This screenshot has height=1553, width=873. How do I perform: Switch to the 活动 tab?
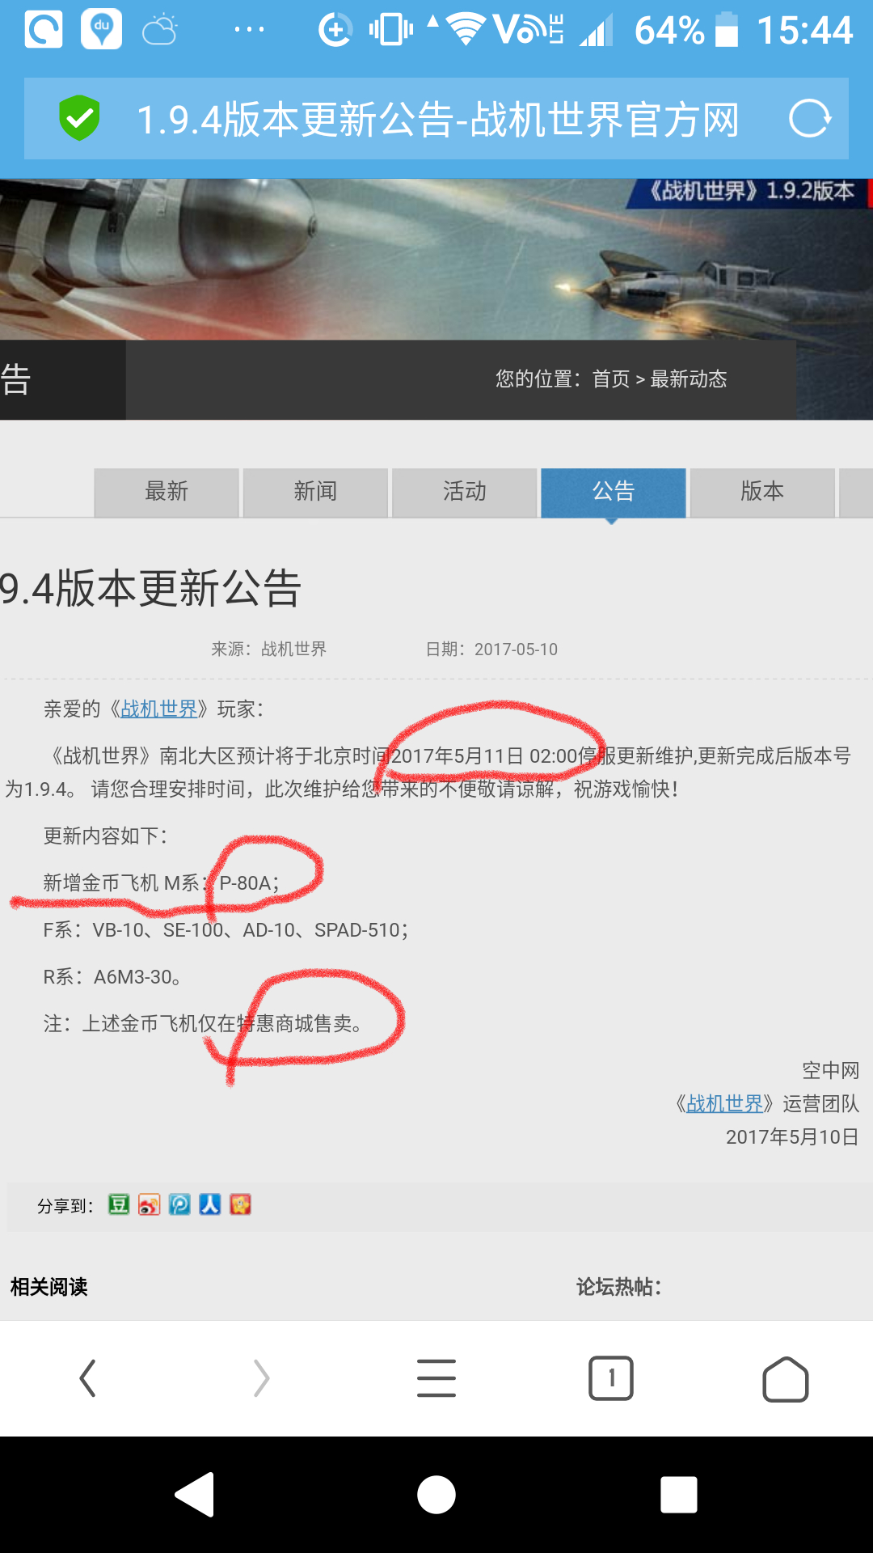(465, 492)
